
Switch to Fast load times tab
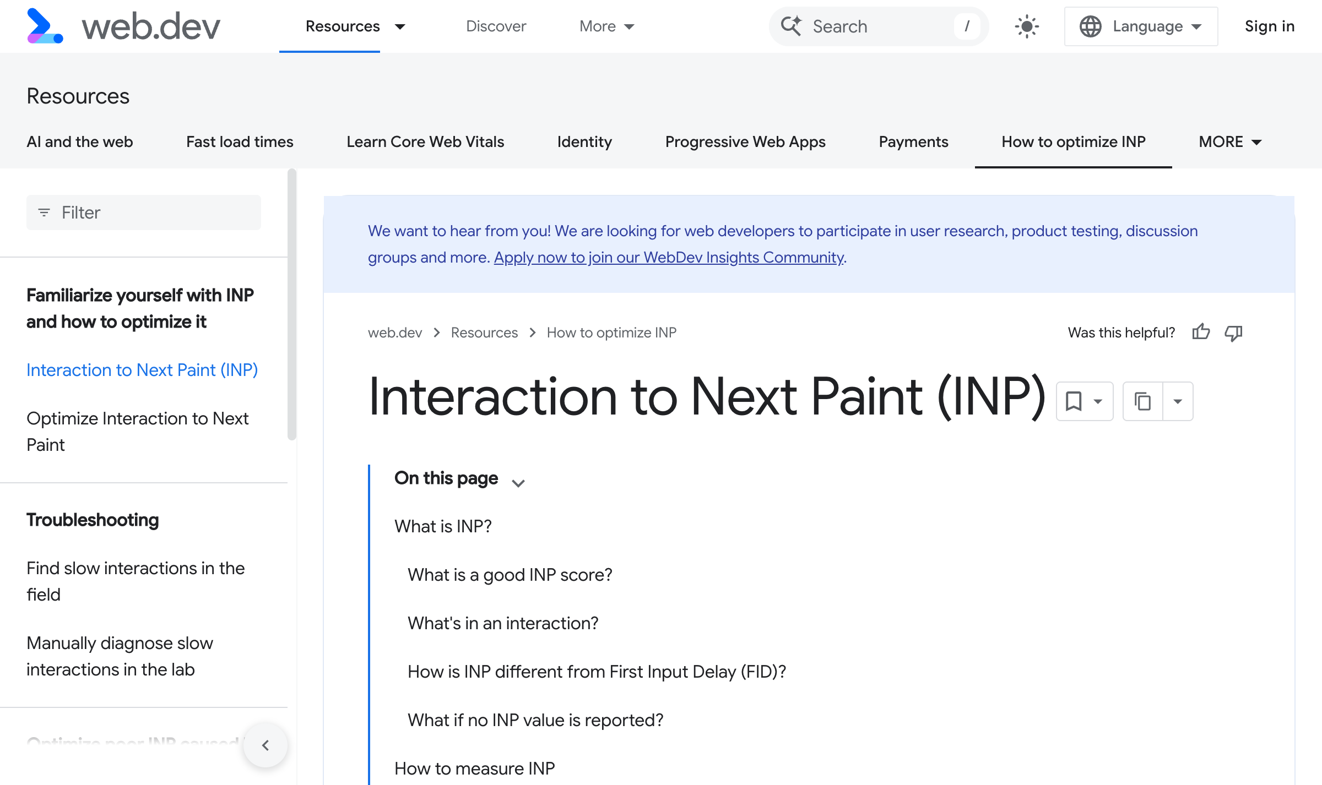[240, 142]
